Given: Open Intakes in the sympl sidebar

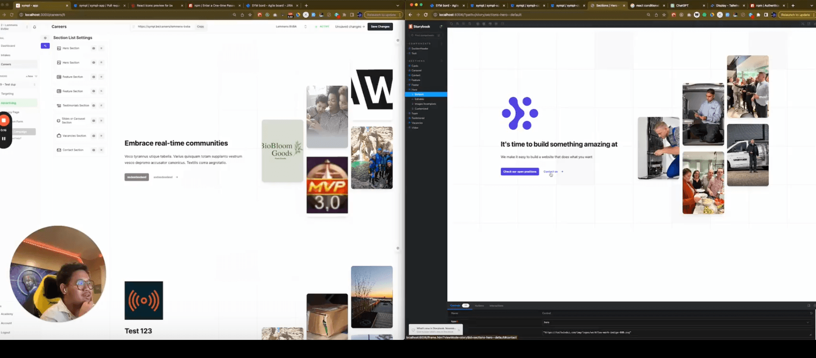Looking at the screenshot, I should tap(6, 55).
